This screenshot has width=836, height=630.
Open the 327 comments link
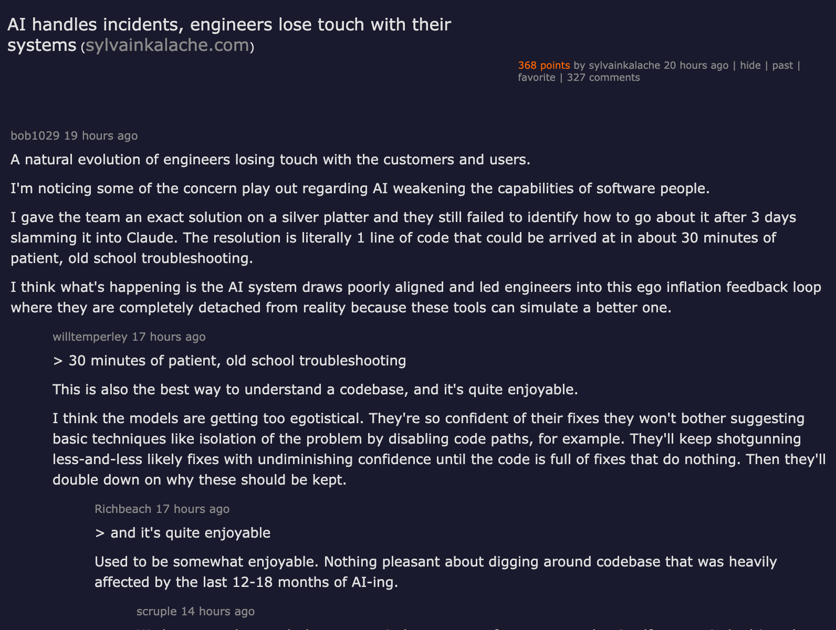point(603,77)
